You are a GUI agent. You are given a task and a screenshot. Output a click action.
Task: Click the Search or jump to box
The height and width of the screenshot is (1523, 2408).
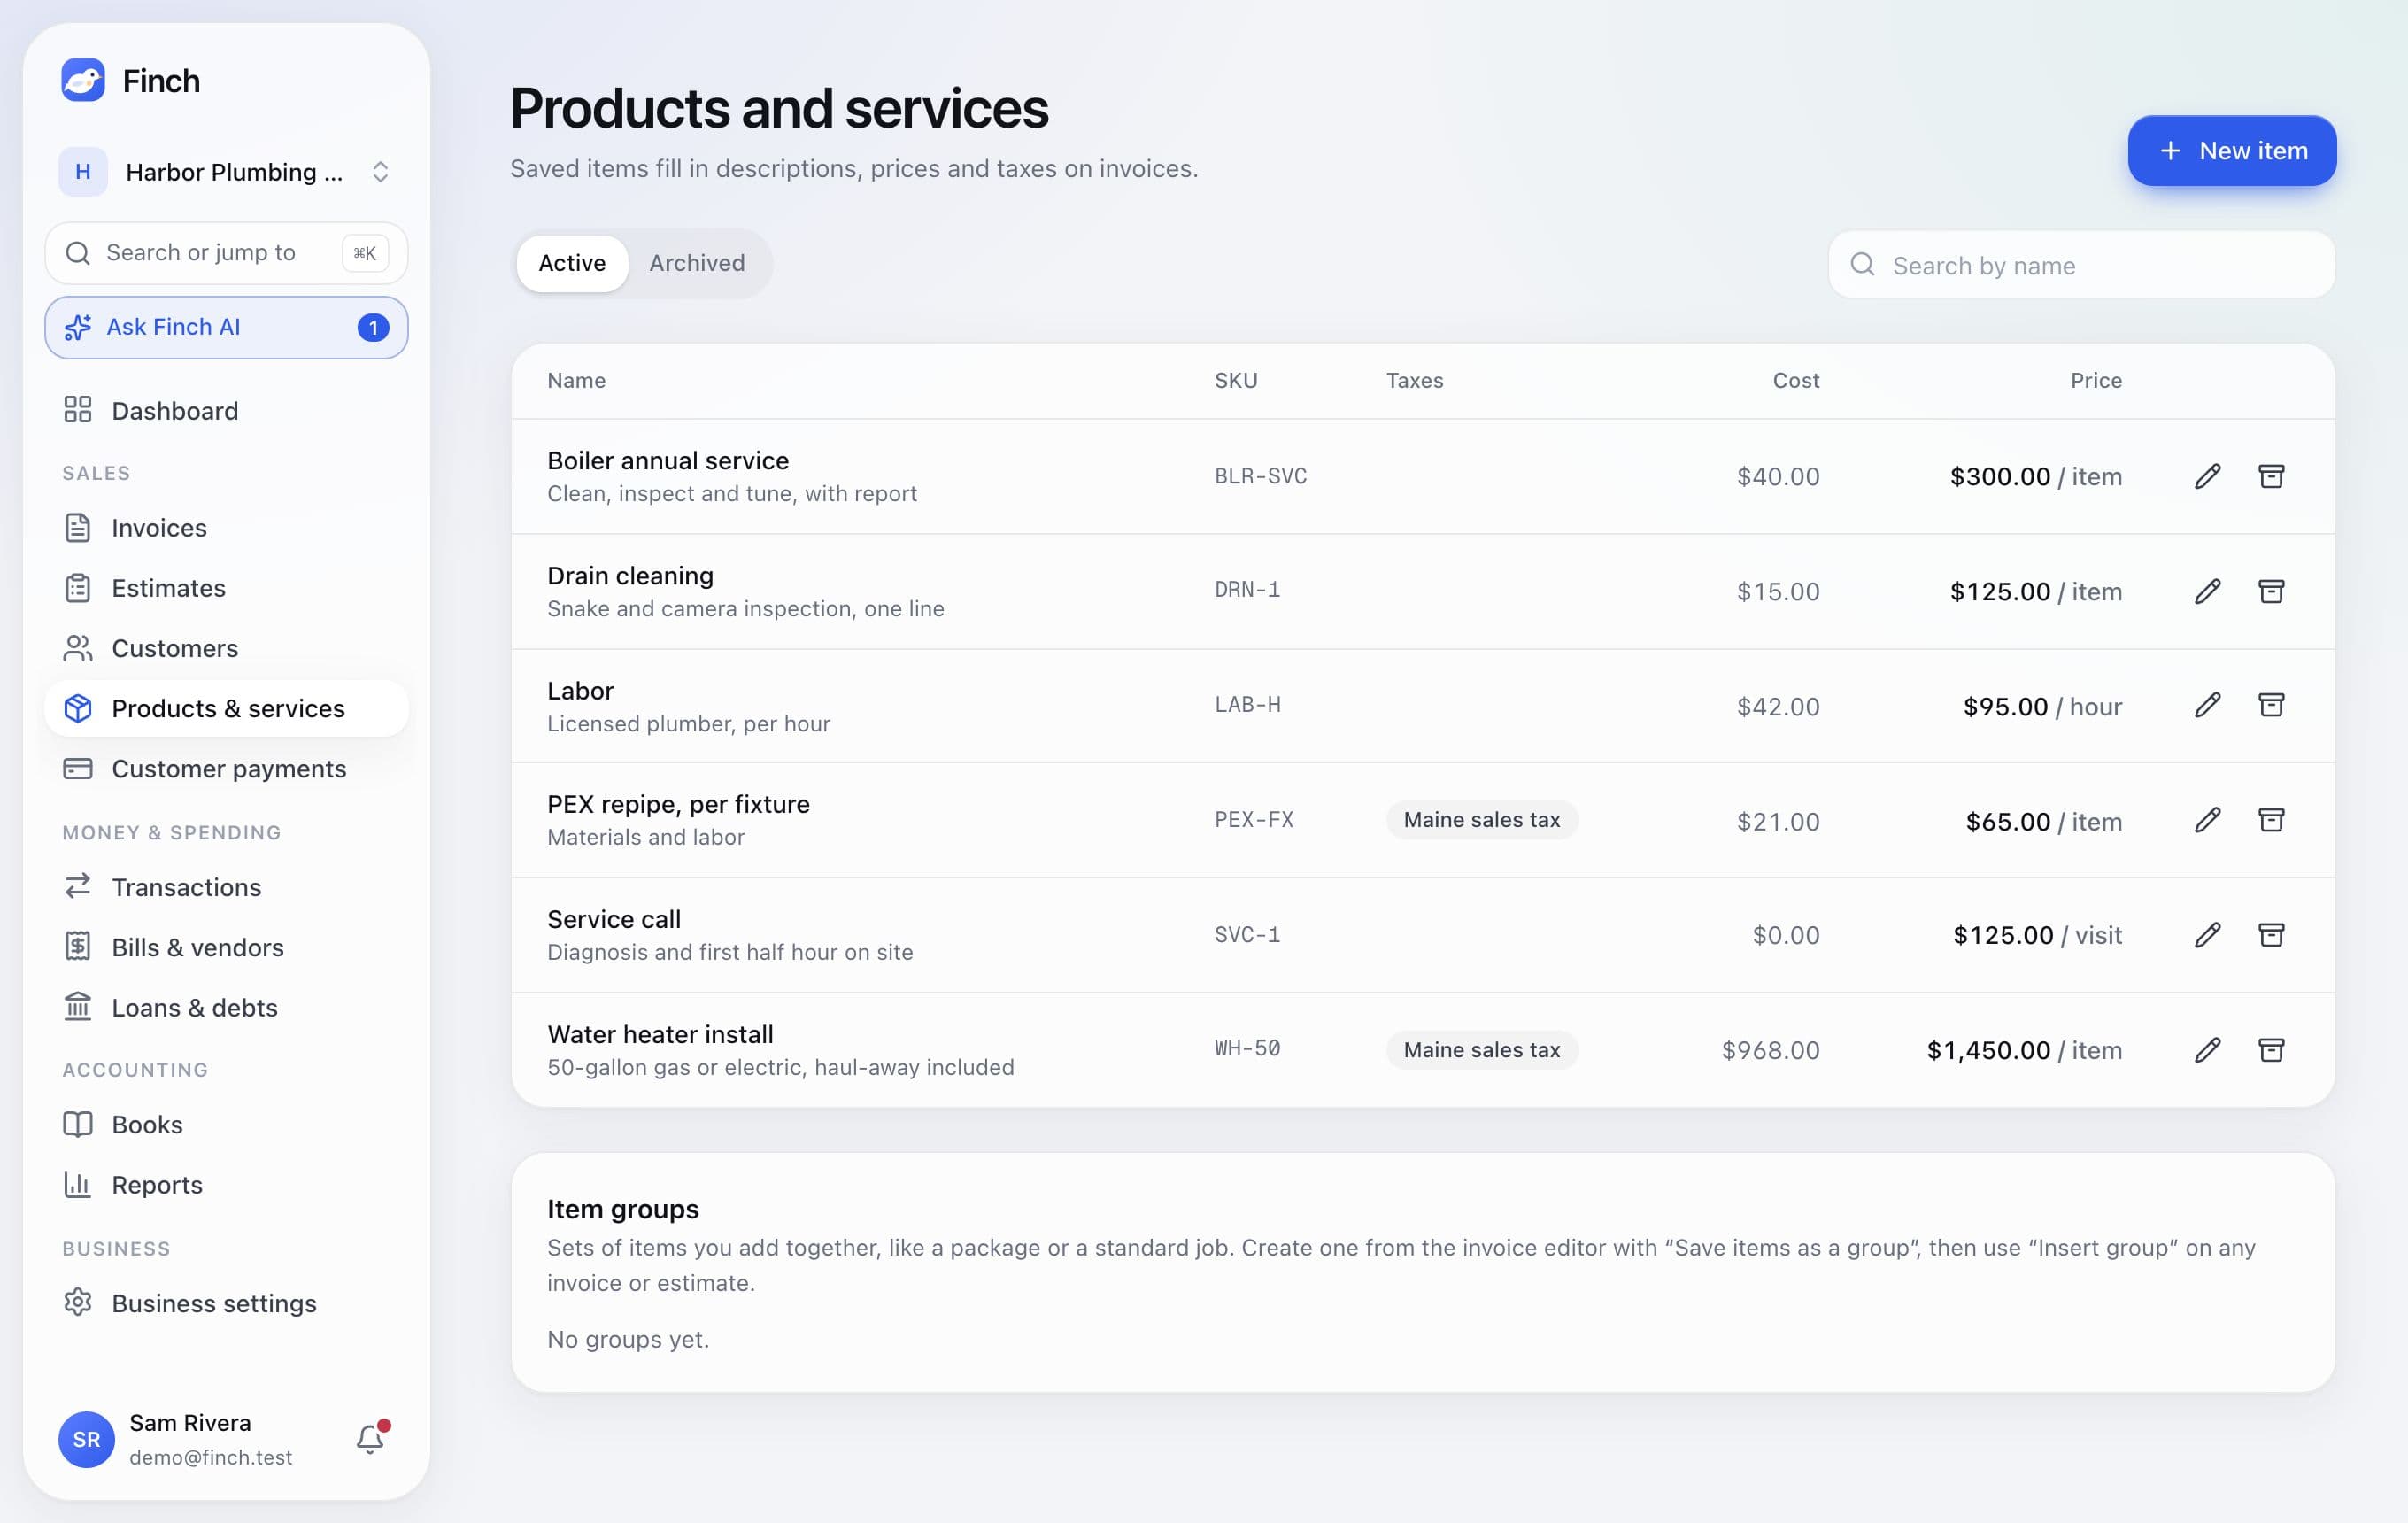point(226,253)
